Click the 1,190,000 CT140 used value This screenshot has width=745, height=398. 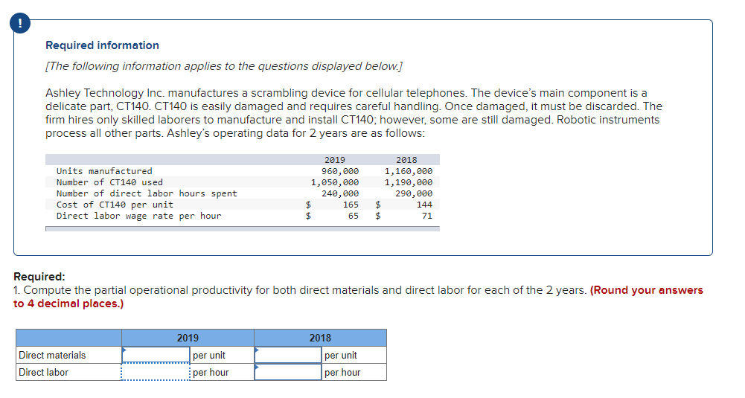pos(409,182)
